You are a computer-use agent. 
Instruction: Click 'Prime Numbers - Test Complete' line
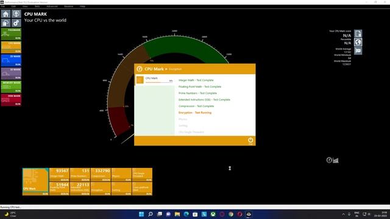(x=197, y=93)
